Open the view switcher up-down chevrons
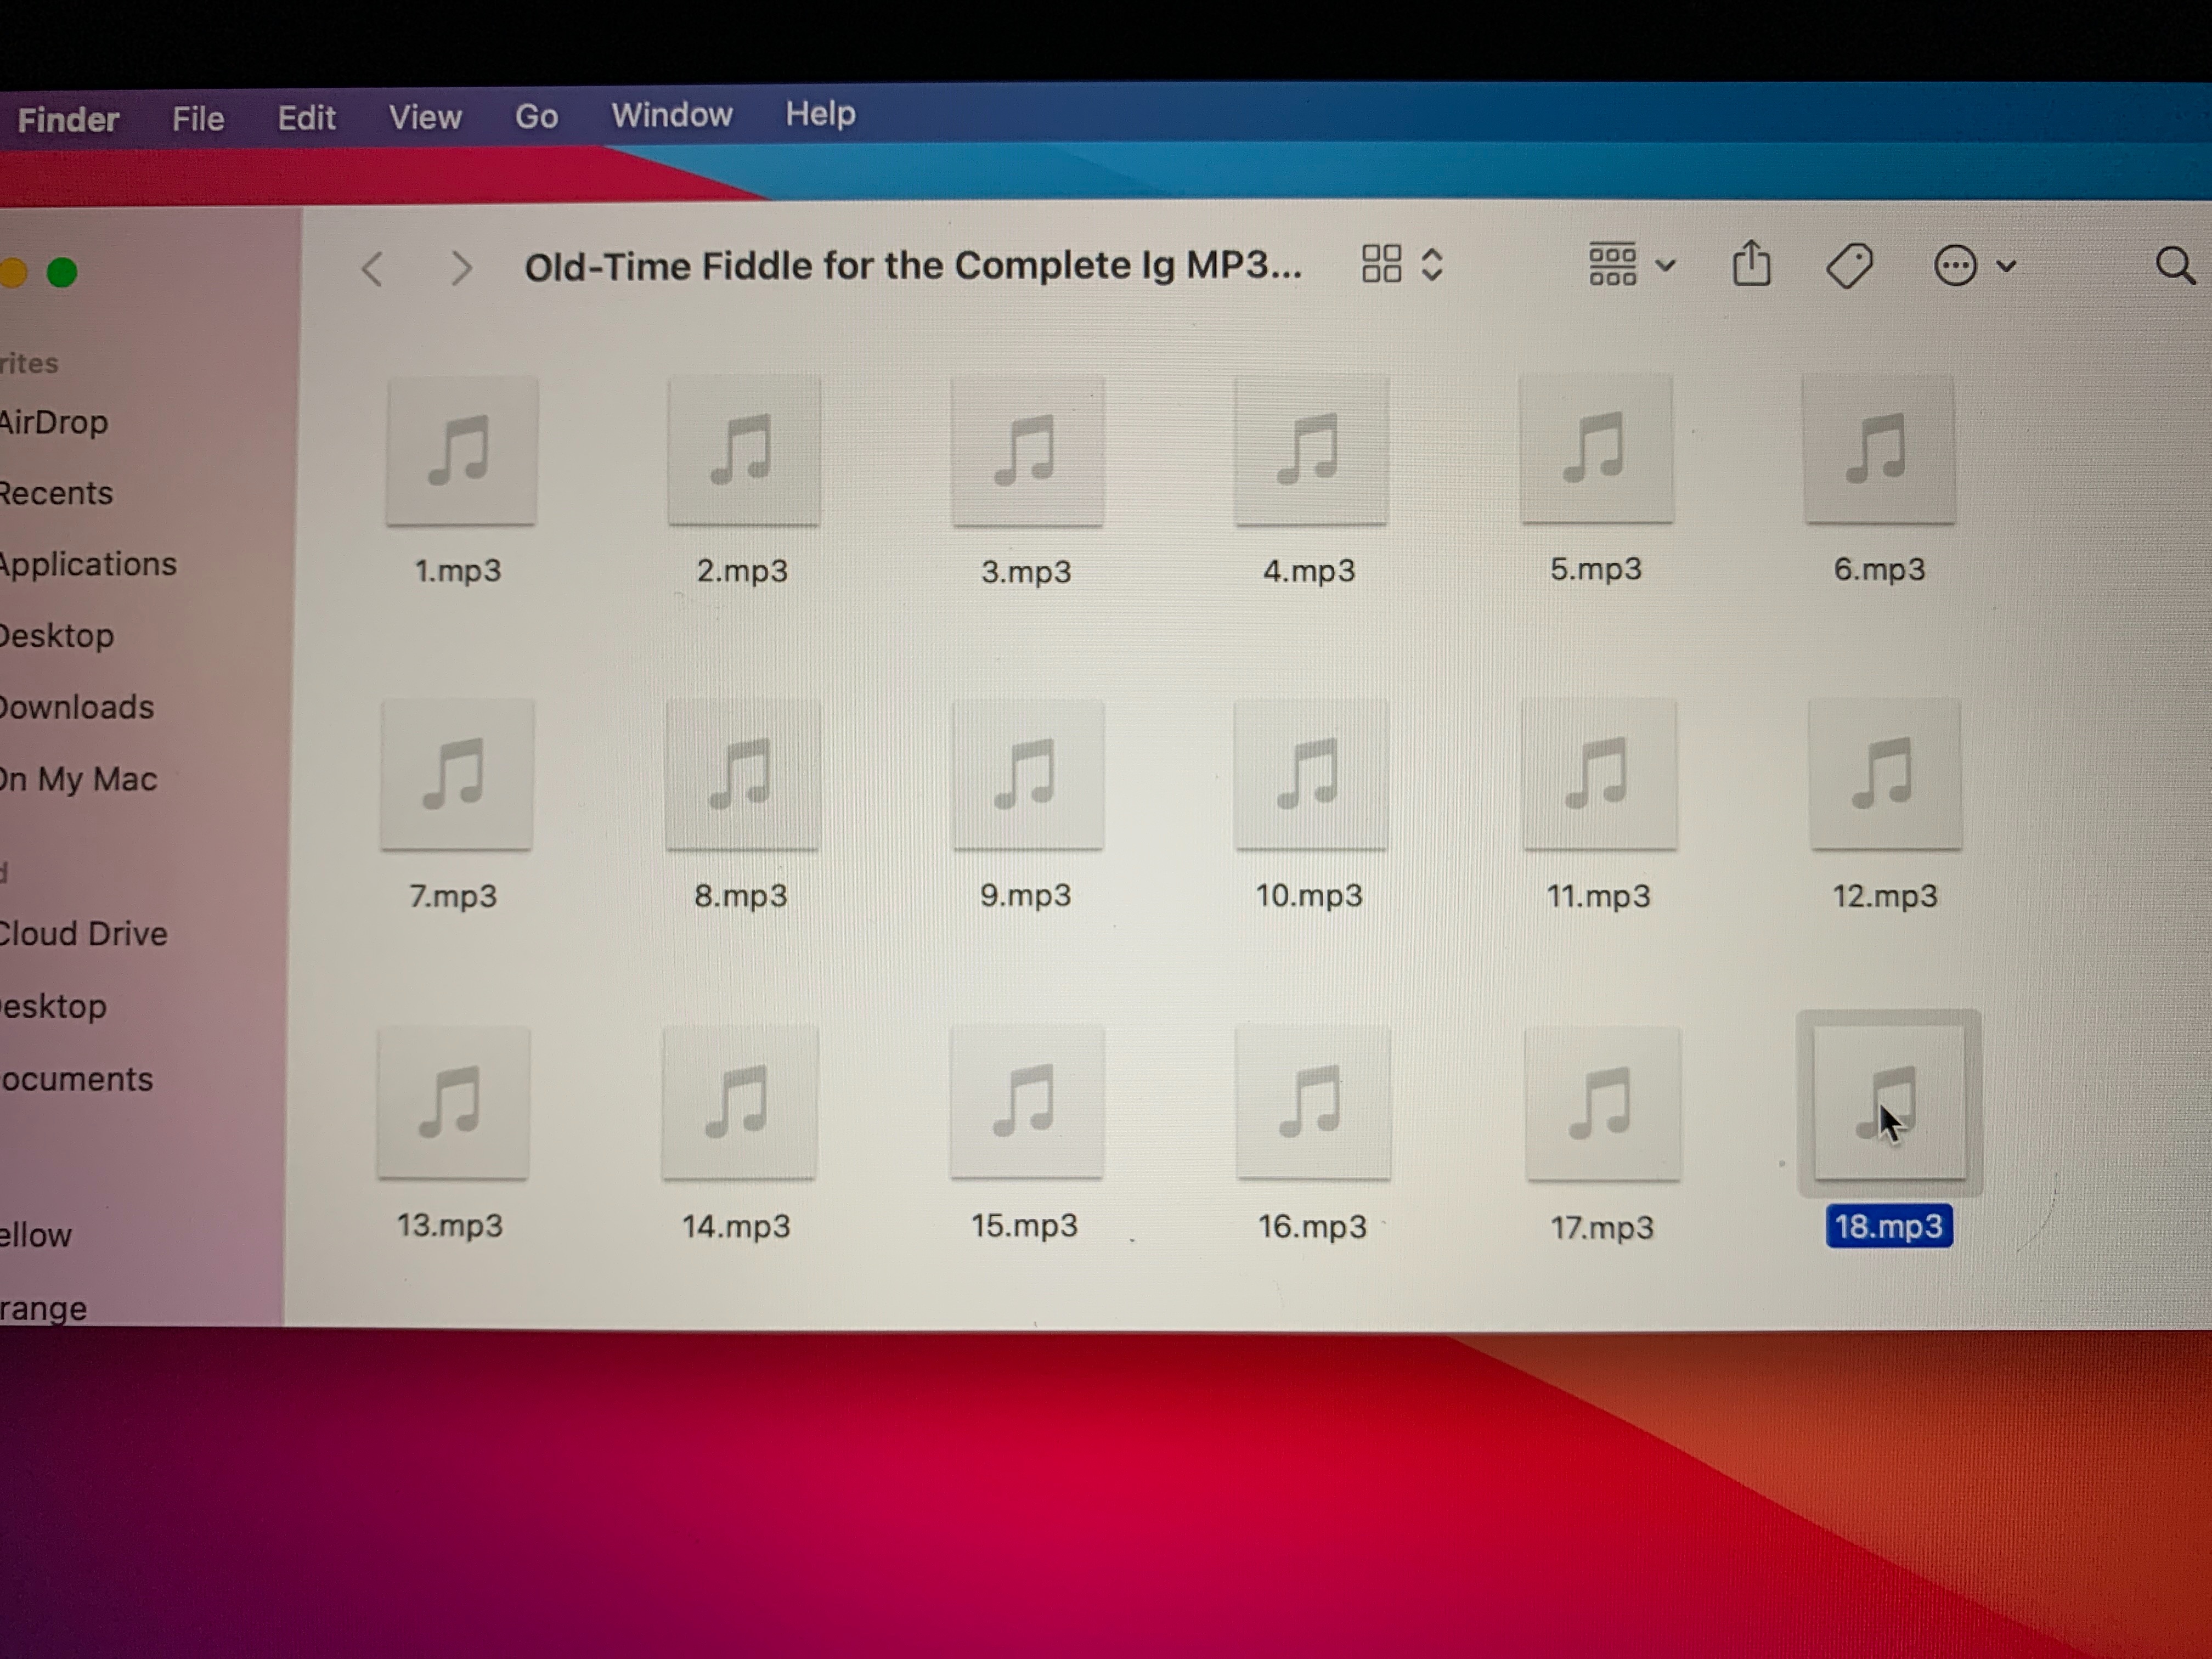 tap(1432, 264)
